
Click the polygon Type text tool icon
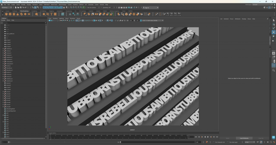51,14
